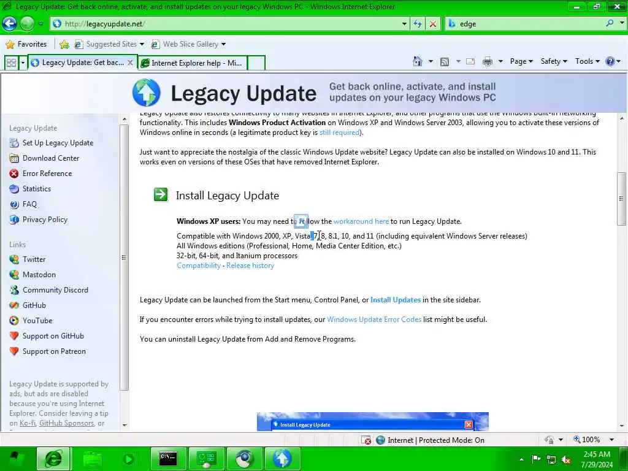Follow the GitHub Sponsors link

(x=66, y=423)
